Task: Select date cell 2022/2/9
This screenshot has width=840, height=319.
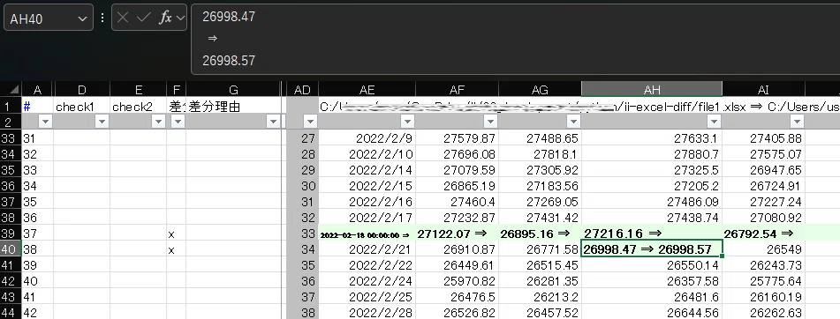Action: (367, 138)
